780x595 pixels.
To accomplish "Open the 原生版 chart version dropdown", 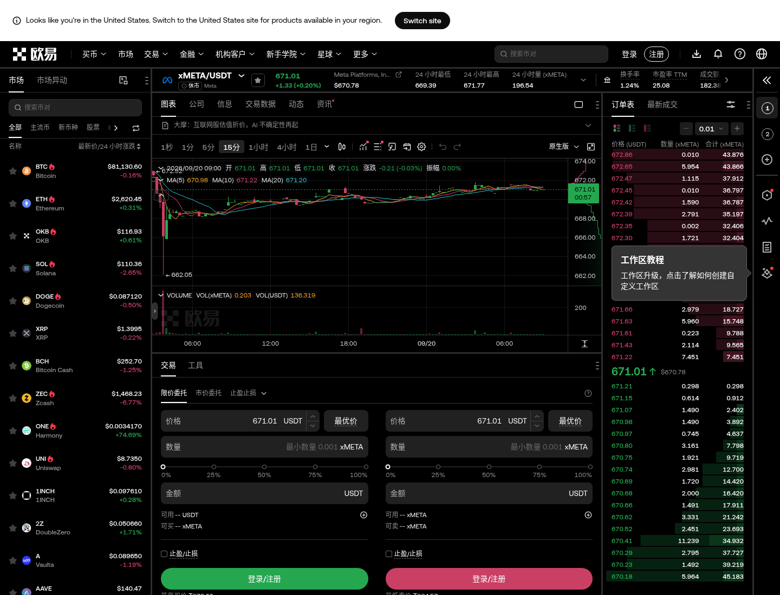I will tap(564, 147).
